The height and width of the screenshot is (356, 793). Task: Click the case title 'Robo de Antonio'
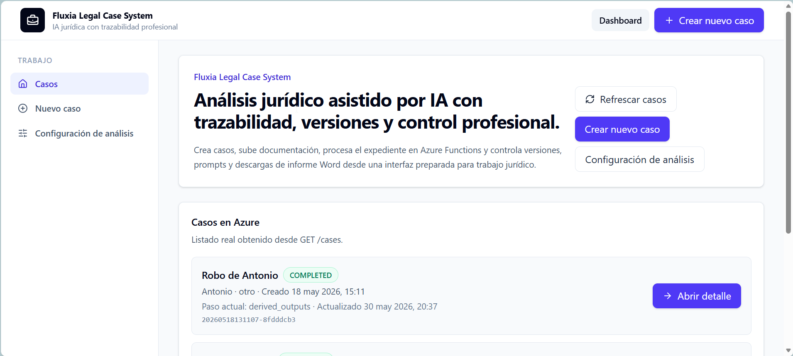tap(240, 276)
